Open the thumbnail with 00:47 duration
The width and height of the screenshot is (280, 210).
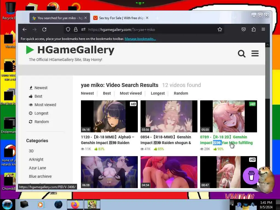229,172
